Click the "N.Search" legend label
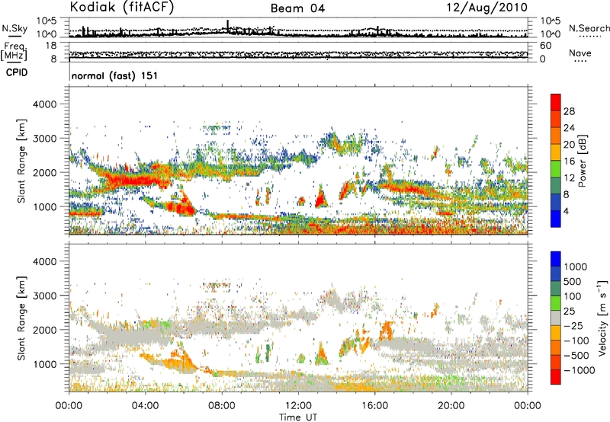 589,28
